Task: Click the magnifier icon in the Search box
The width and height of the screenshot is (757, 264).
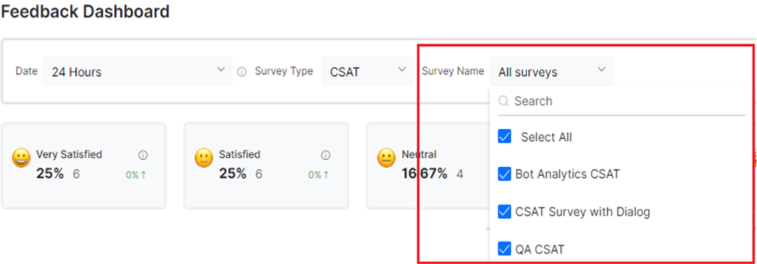Action: [x=504, y=101]
